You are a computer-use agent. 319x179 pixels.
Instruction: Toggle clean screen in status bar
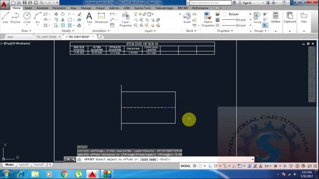[310, 166]
